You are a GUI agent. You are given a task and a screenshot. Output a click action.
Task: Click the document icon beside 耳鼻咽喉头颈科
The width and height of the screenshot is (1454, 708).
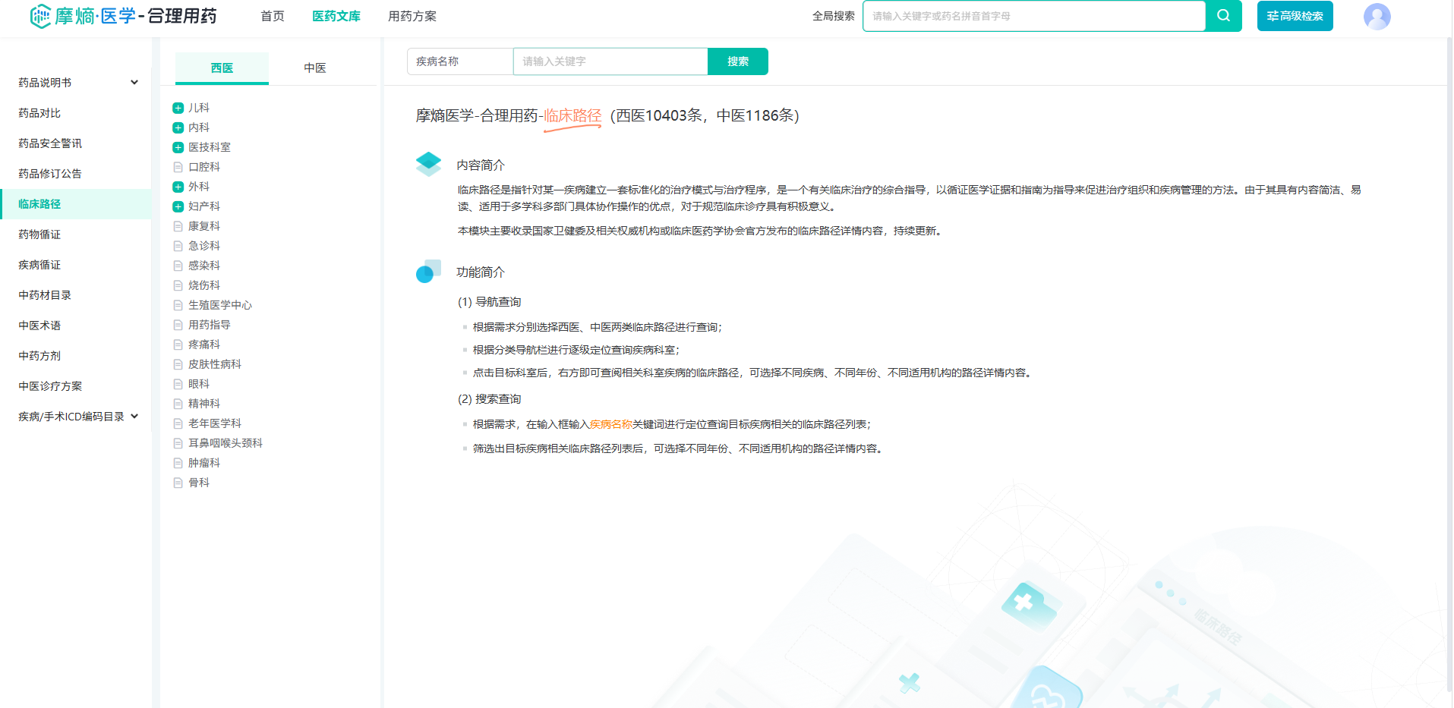[x=178, y=443]
